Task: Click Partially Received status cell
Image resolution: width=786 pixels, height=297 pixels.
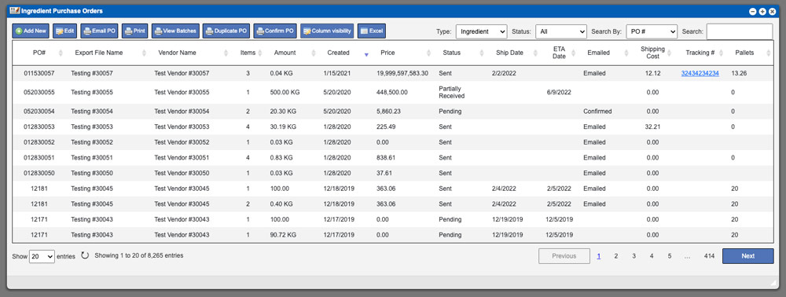Action: tap(452, 92)
